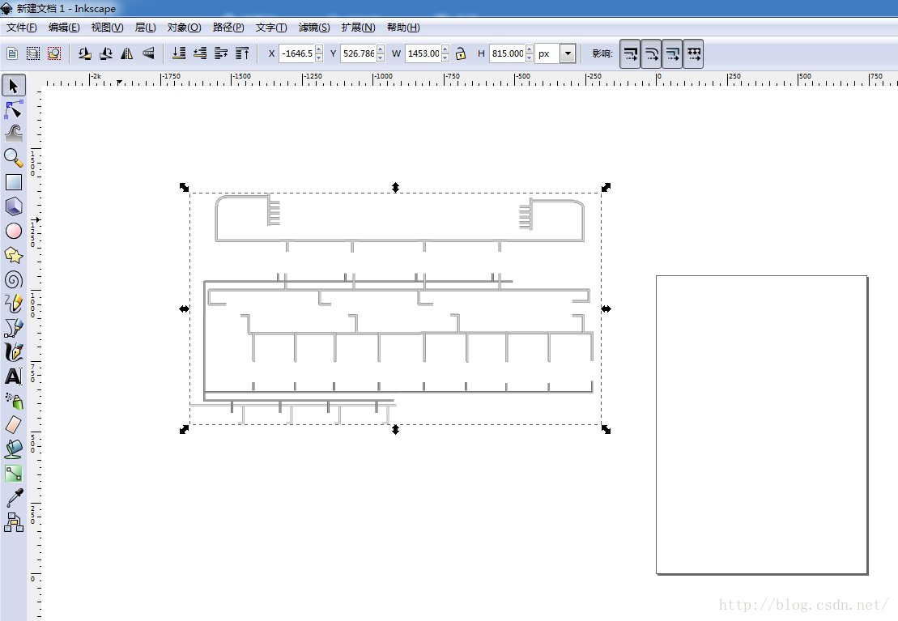This screenshot has height=621, width=898.
Task: Toggle move gradients affect button
Action: coord(672,54)
